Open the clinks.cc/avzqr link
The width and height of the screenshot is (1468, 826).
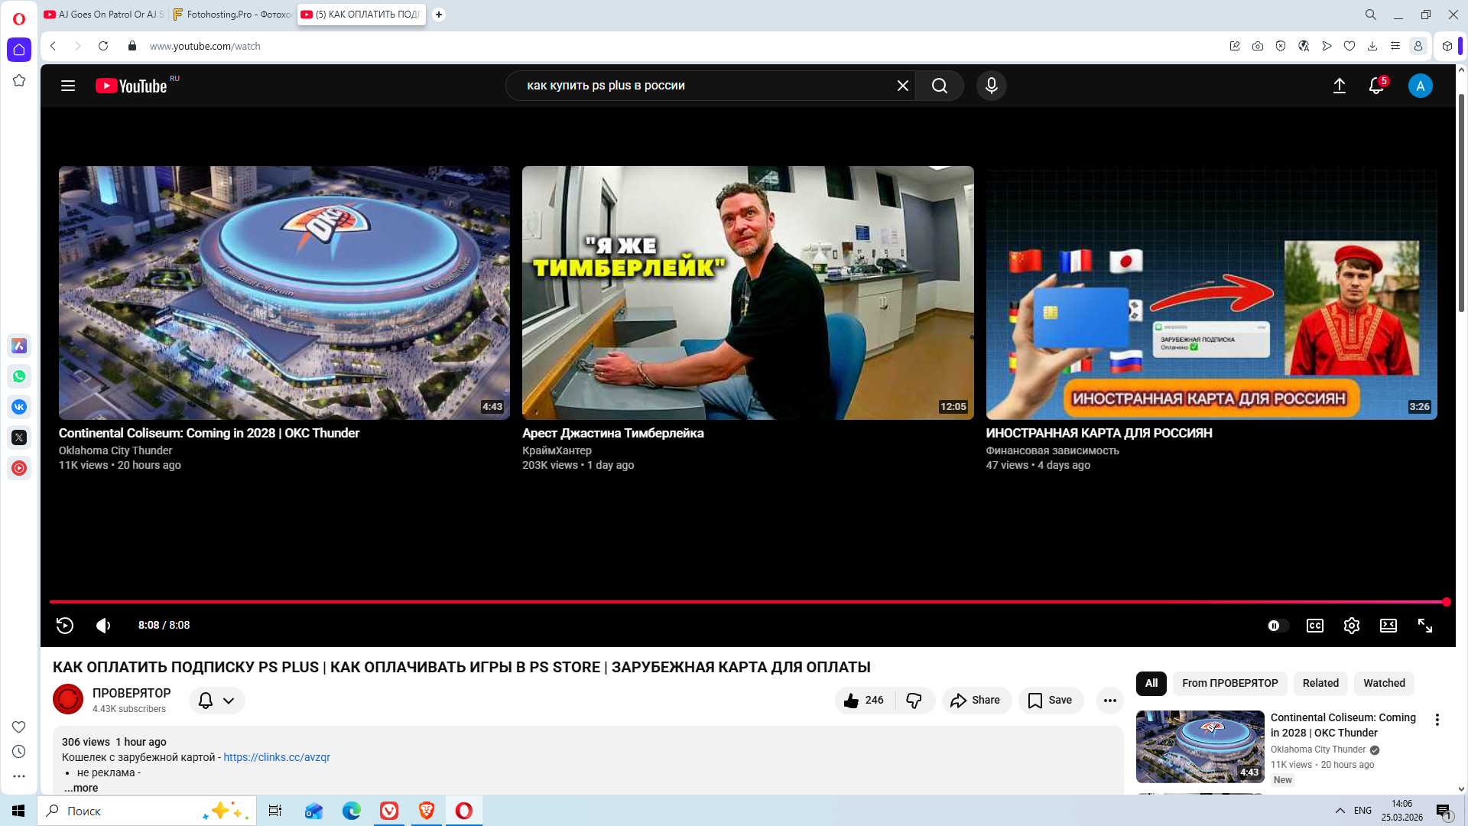(277, 757)
